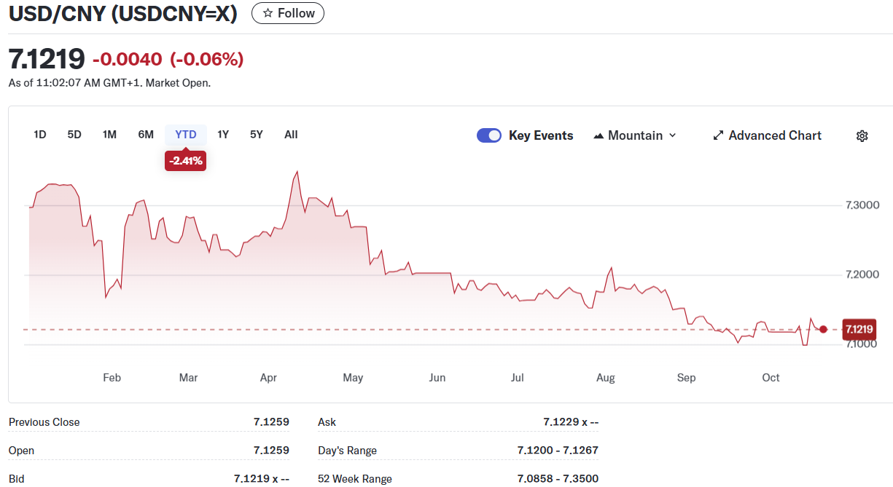
Task: View the 5Y chart range
Action: point(256,135)
